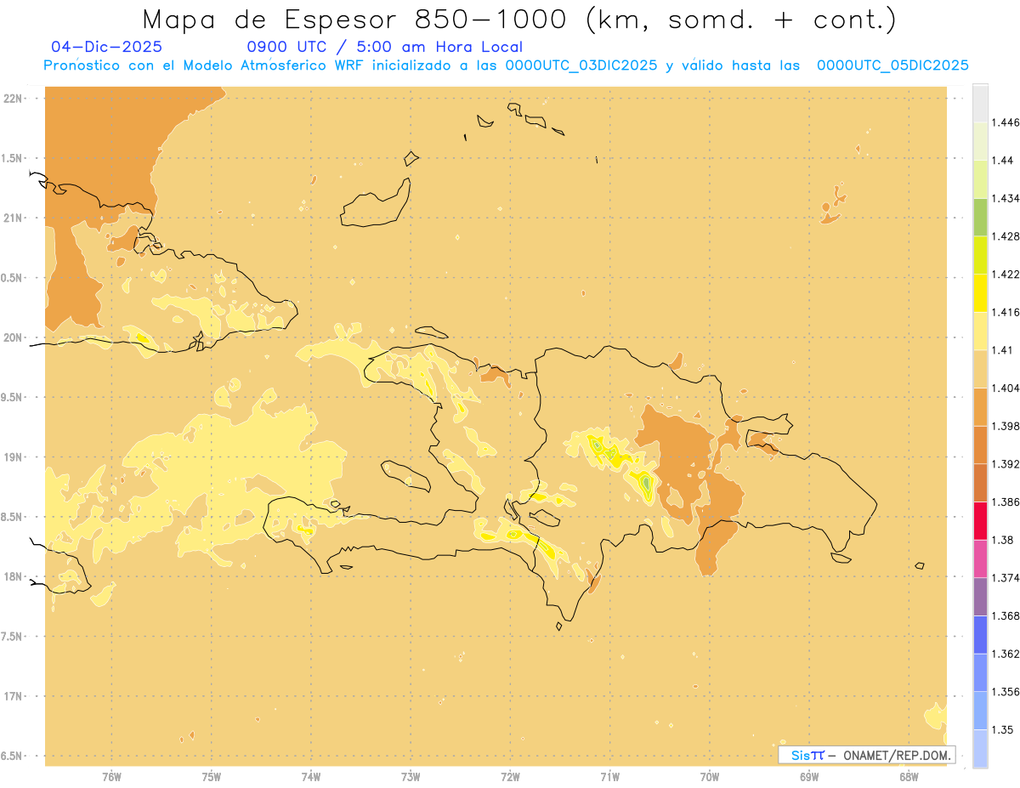The image size is (1020, 788).
Task: Select the '75W' longitude label
Action: pos(212,777)
